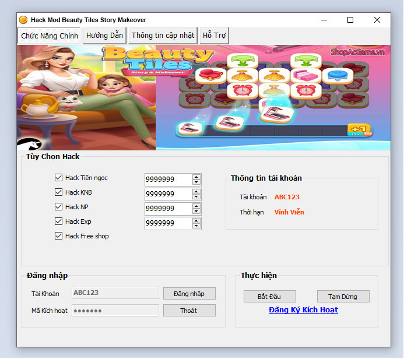Decrease the Hack Exp value with down arrow

(196, 226)
